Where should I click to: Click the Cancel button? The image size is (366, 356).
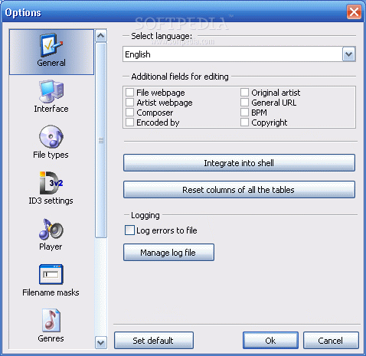[x=331, y=341]
